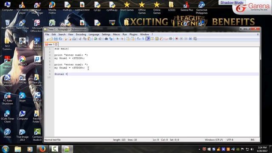Open the ? help menu

(152, 34)
